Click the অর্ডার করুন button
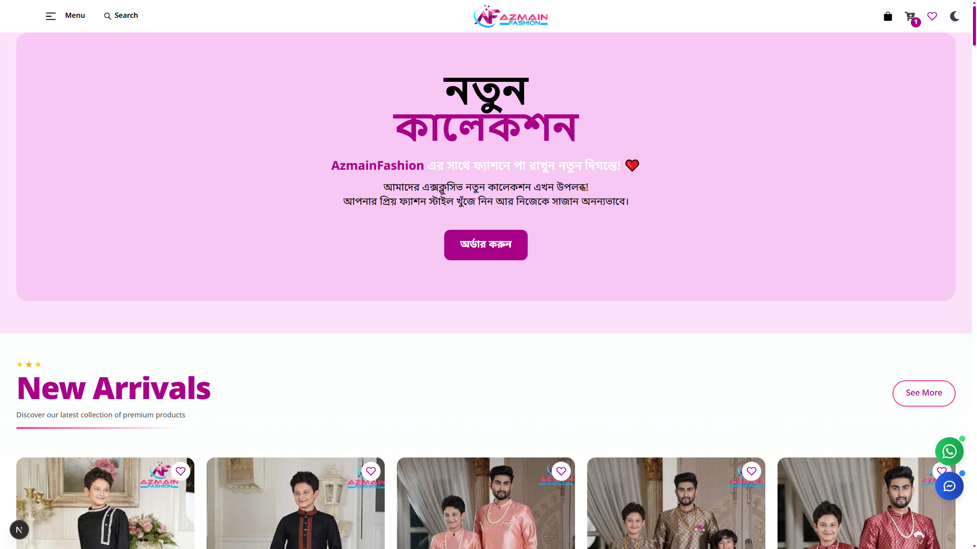 pyautogui.click(x=486, y=245)
